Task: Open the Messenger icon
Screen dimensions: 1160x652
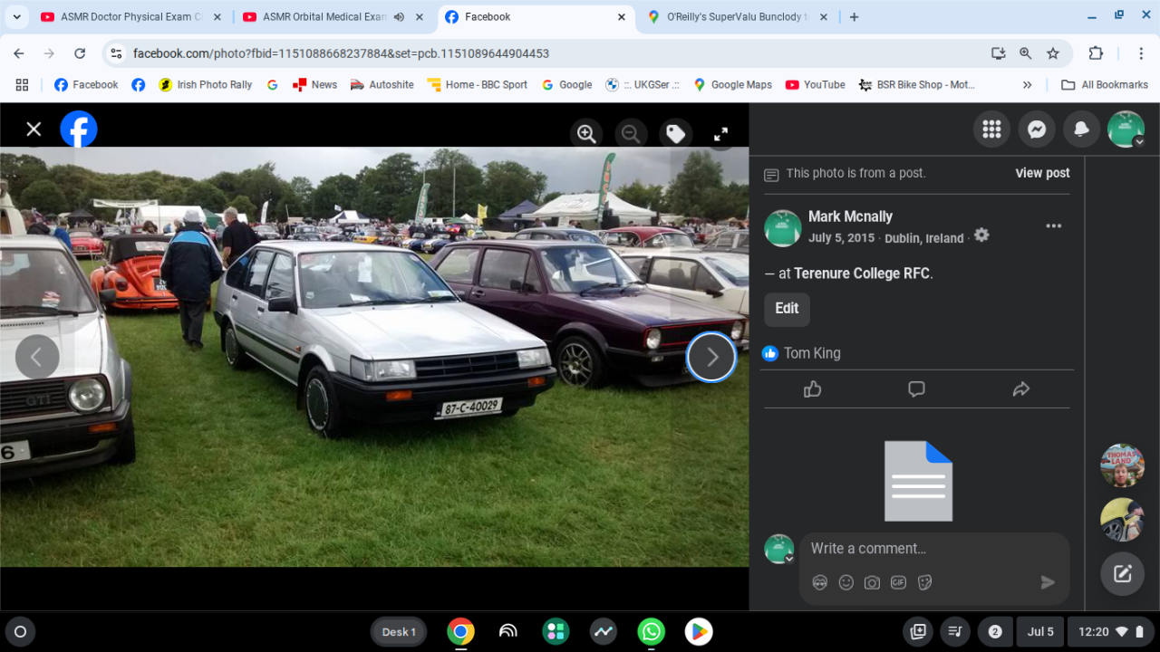Action: click(1036, 129)
